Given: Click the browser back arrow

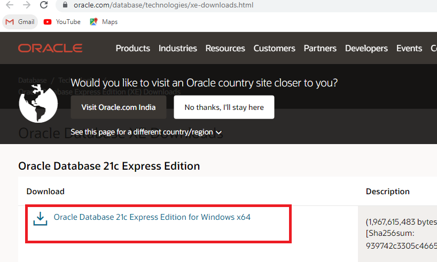Looking at the screenshot, I should coord(9,5).
